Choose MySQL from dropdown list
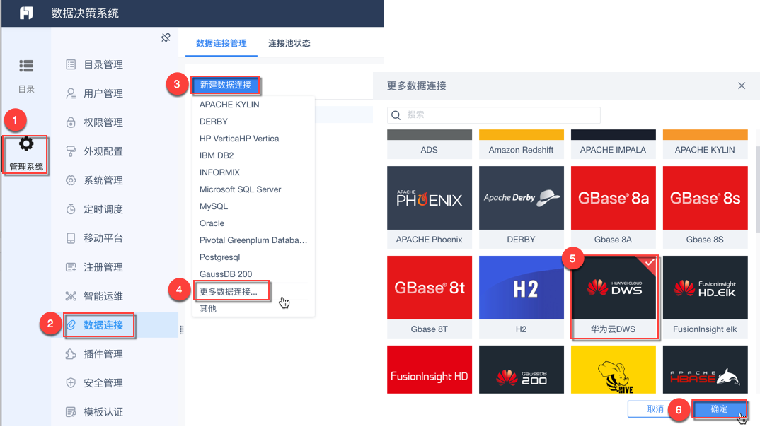The image size is (760, 429). (x=213, y=206)
